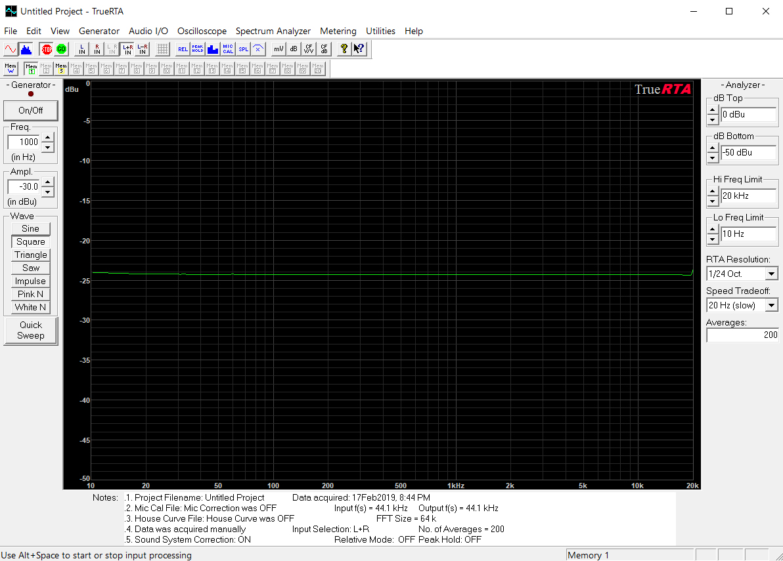Screen dimensions: 783x561
Task: Select the R IN input icon
Action: click(x=97, y=49)
